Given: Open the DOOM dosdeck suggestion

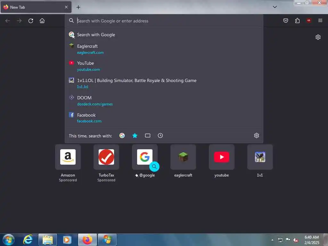Looking at the screenshot, I should pyautogui.click(x=164, y=101).
